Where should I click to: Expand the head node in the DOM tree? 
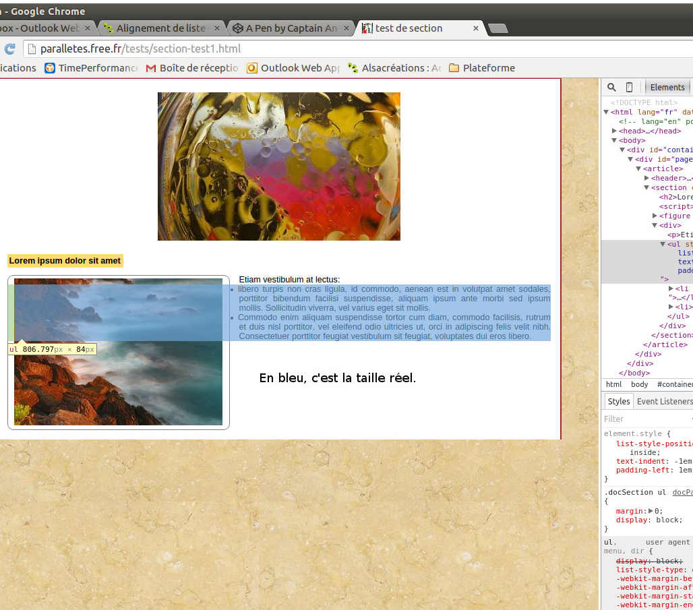[614, 131]
